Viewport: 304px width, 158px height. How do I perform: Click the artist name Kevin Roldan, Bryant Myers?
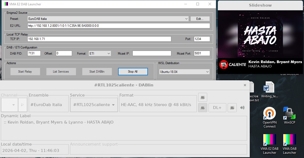tap(275, 62)
